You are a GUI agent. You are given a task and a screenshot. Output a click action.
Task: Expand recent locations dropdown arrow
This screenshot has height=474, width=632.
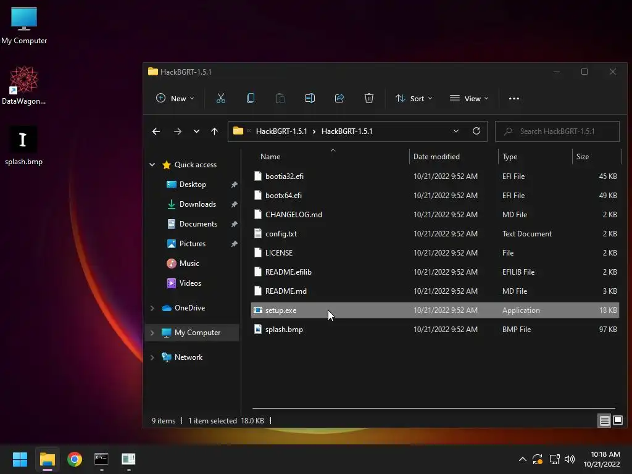coord(196,131)
